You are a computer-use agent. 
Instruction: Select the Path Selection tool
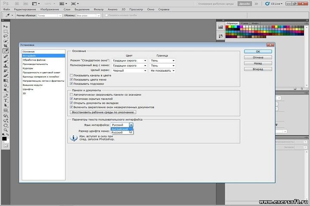point(6,105)
